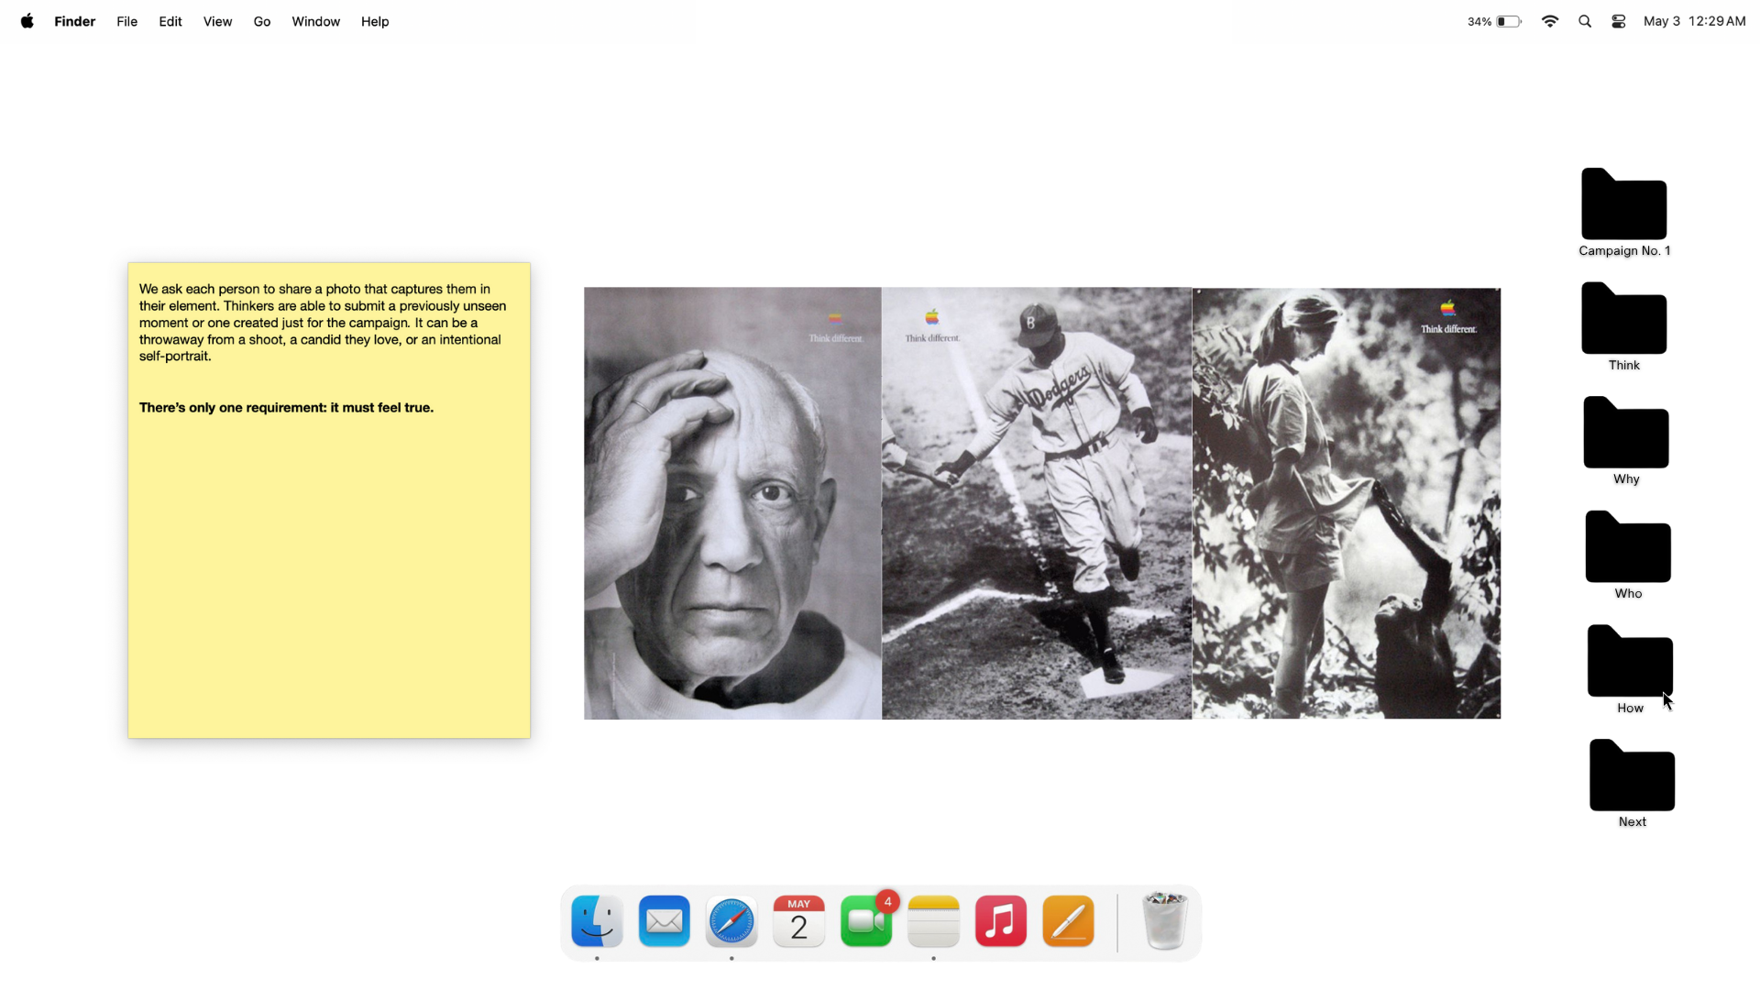This screenshot has width=1760, height=990.
Task: Open the Notes app in the Dock
Action: tap(933, 921)
